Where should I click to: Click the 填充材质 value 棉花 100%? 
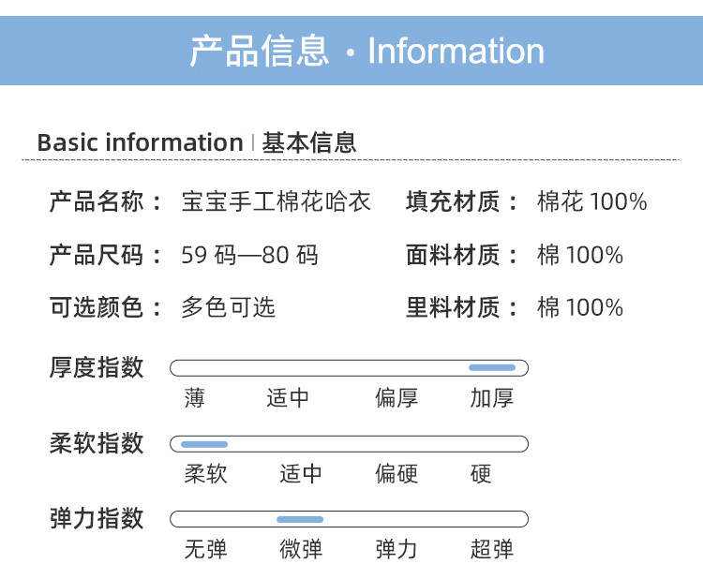(x=591, y=201)
